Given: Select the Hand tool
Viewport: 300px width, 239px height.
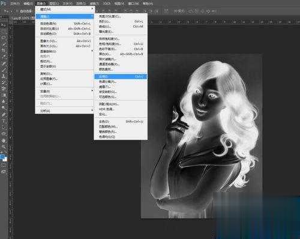Looking at the screenshot, I should (x=4, y=141).
